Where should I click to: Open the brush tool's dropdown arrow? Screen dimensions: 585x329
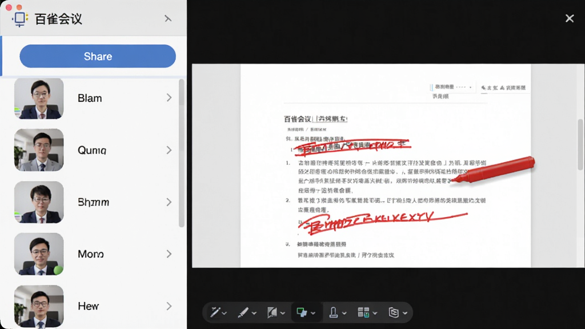point(254,314)
